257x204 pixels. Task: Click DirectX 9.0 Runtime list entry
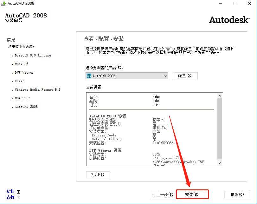coord(33,56)
